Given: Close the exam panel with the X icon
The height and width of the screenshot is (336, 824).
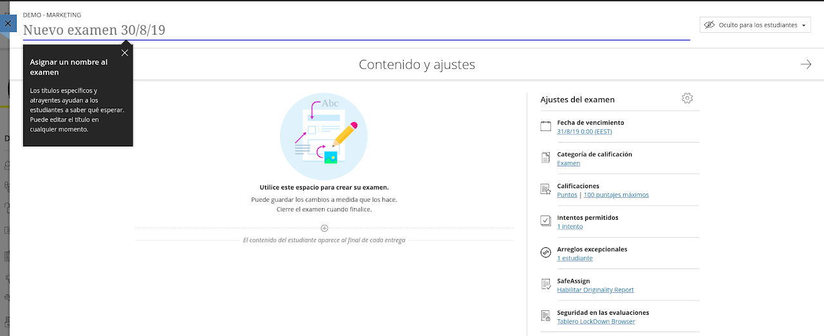Looking at the screenshot, I should tap(8, 23).
